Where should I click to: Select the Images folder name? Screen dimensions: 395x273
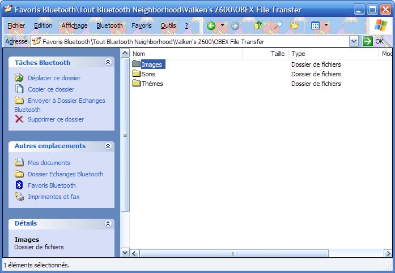click(x=152, y=64)
